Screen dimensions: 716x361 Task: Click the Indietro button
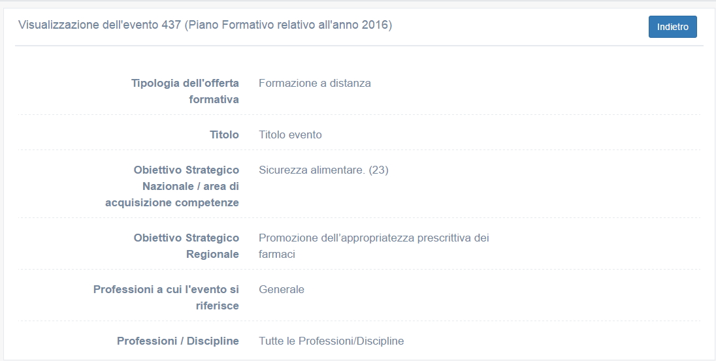click(672, 27)
